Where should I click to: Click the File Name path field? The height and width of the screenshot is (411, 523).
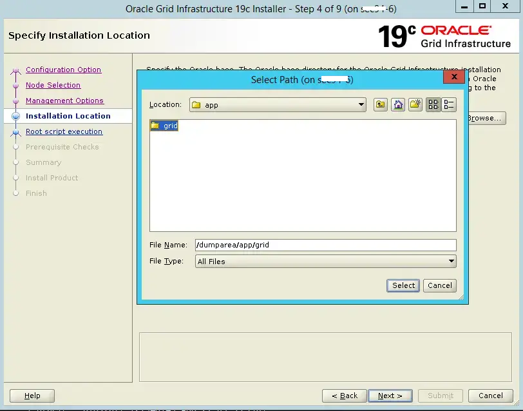[325, 245]
